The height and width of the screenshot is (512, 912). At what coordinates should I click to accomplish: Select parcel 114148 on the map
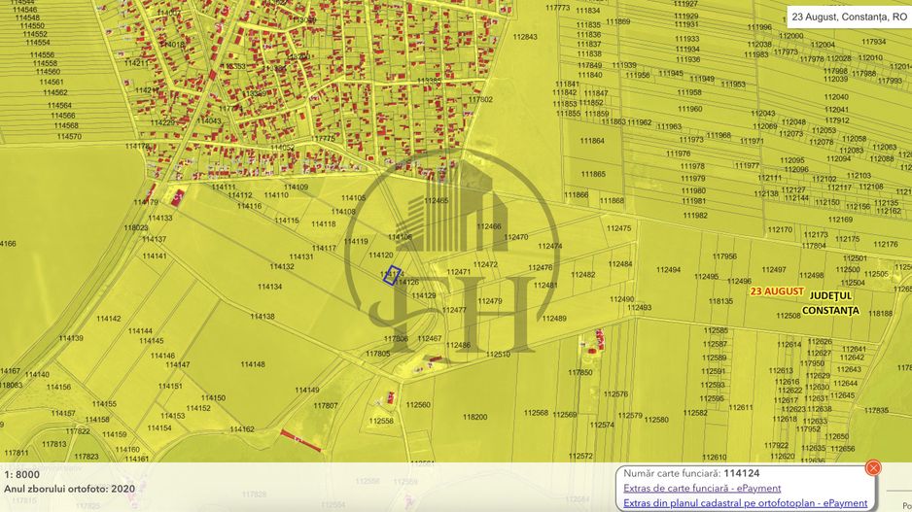click(253, 364)
